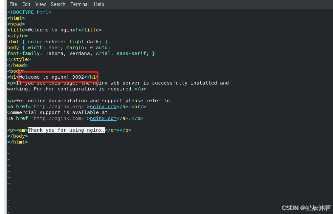The width and height of the screenshot is (333, 214).
Task: Open the File menu
Action: click(x=13, y=4)
